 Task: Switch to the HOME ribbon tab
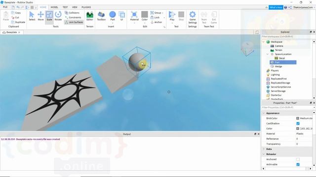point(43,7)
